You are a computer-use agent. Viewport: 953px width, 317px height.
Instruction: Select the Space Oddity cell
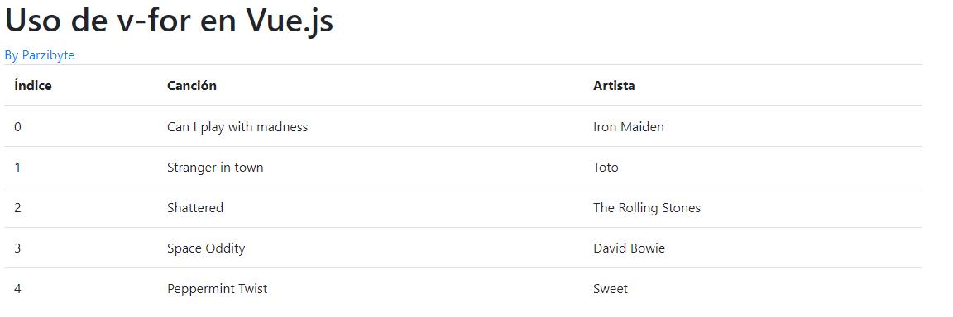[x=206, y=248]
